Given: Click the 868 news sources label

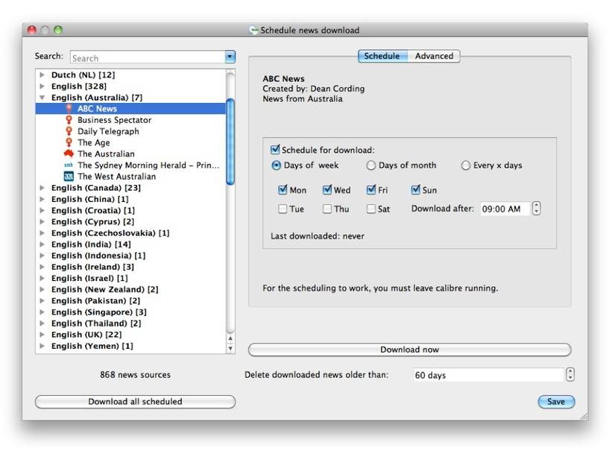Looking at the screenshot, I should 136,375.
